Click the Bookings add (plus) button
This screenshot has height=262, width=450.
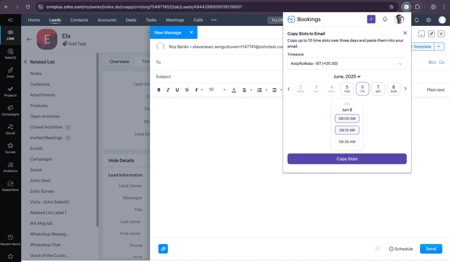(x=371, y=19)
